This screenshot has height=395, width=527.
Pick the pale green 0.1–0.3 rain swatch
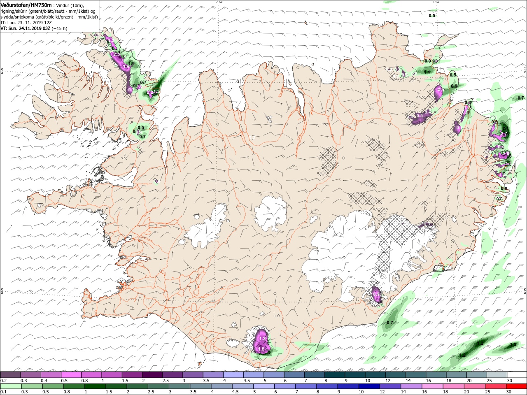11,386
